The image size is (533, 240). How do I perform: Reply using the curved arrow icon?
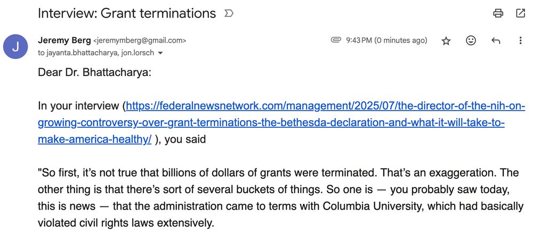(496, 41)
